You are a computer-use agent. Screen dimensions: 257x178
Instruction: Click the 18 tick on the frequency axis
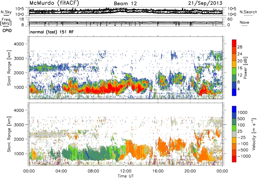click(x=22, y=19)
